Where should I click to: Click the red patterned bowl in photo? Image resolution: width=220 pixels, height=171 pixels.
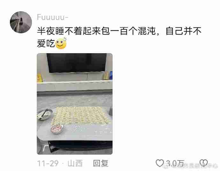click(57, 129)
